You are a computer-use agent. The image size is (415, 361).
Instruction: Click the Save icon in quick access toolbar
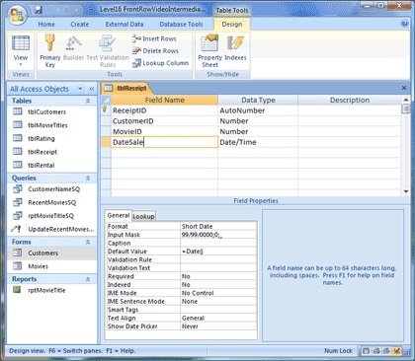point(39,10)
